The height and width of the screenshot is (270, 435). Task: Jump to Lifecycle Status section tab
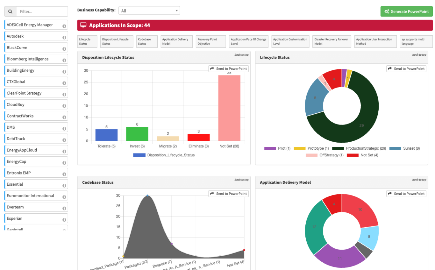coord(88,41)
